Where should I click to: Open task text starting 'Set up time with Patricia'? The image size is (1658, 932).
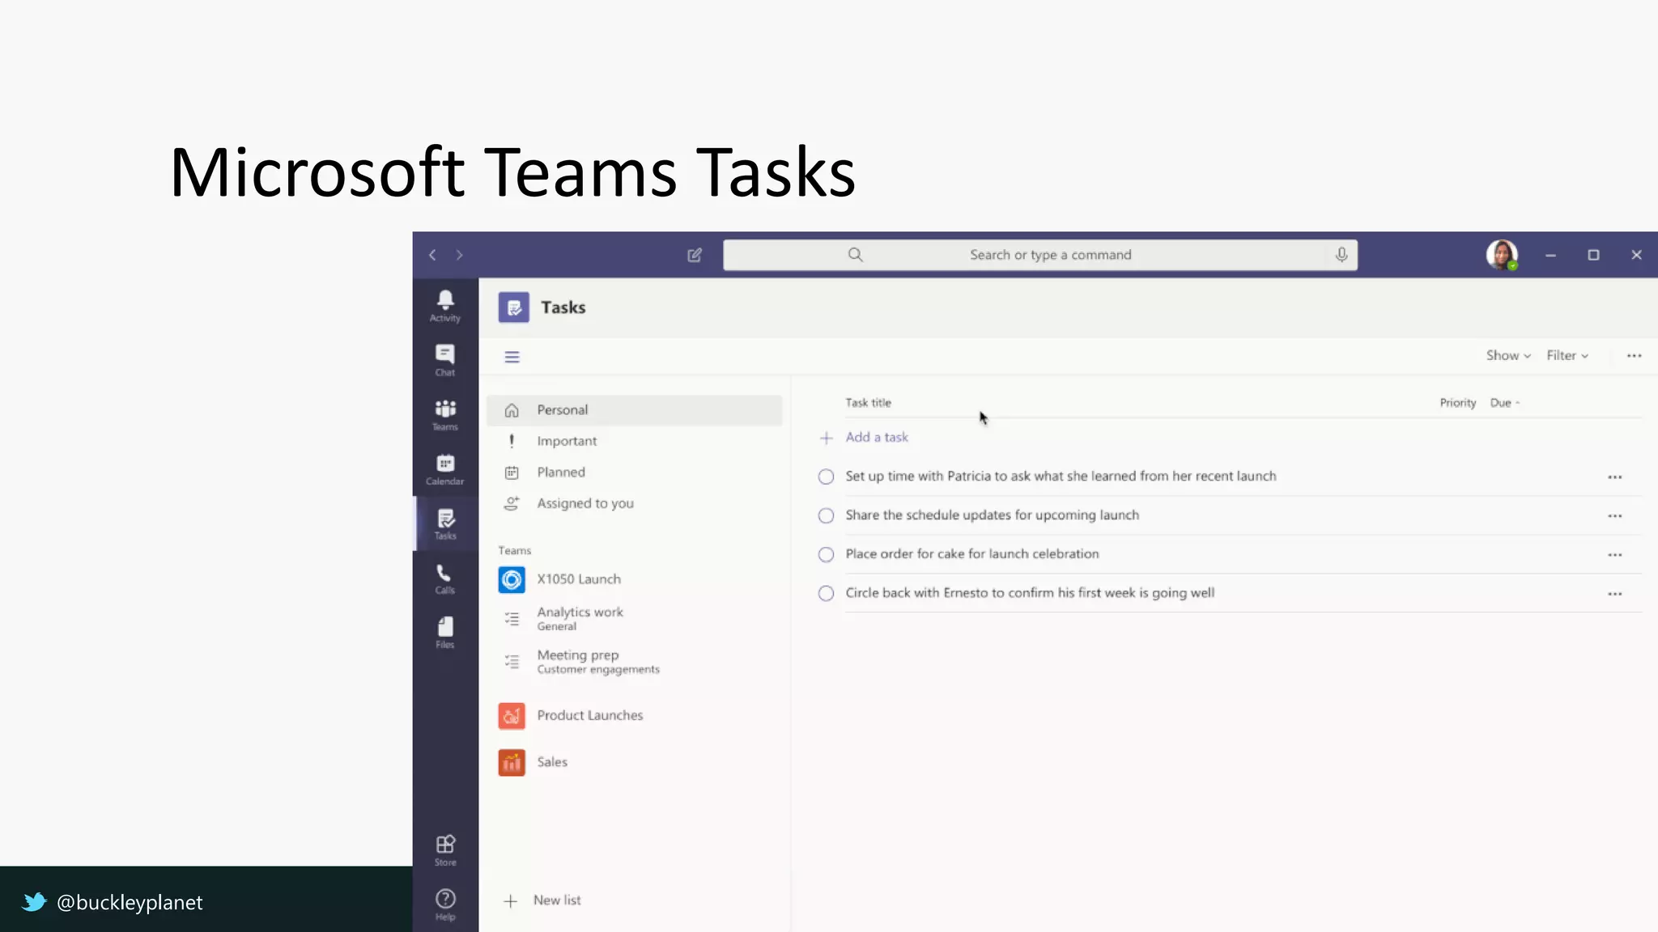coord(1061,477)
